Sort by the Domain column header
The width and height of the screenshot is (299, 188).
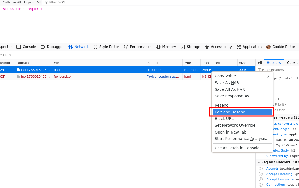(x=33, y=63)
